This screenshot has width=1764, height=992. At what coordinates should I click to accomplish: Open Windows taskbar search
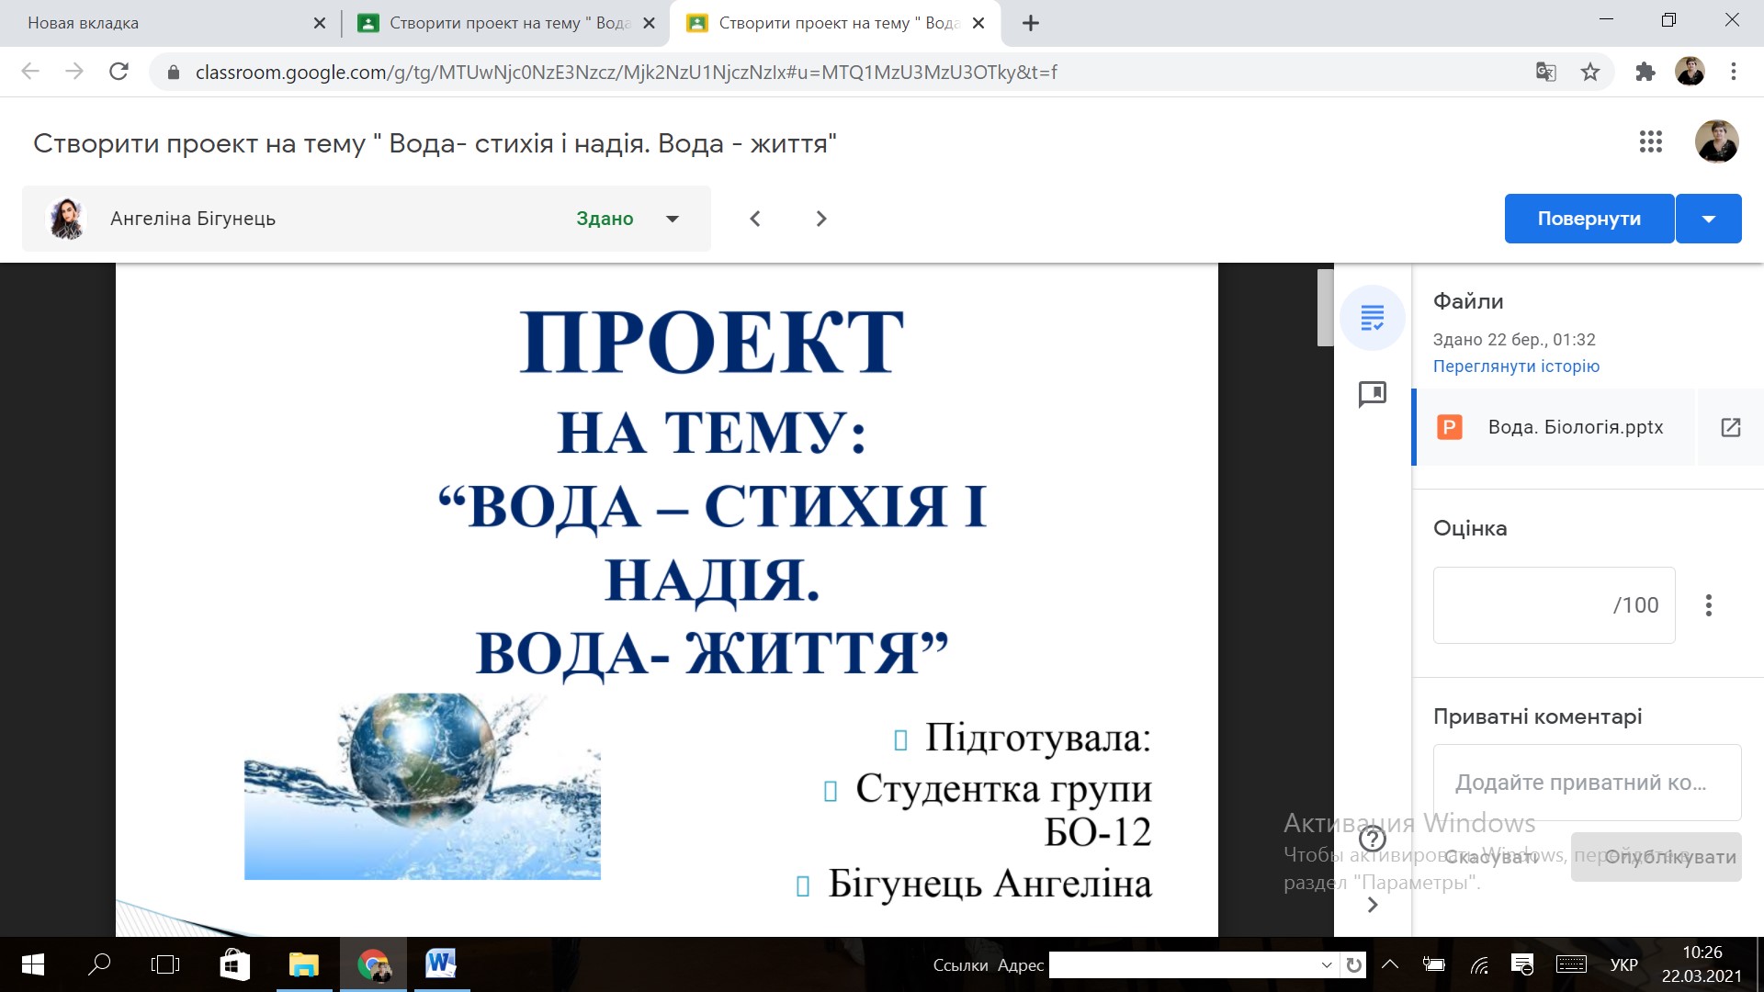[99, 964]
